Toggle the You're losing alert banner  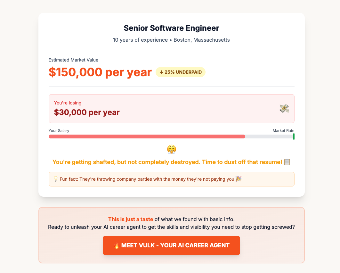(x=171, y=108)
